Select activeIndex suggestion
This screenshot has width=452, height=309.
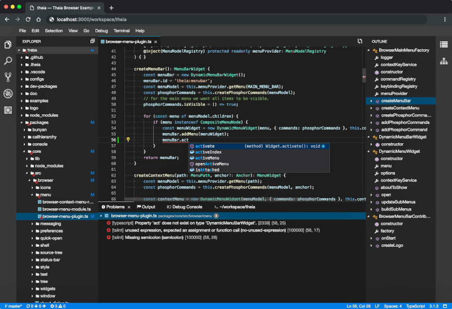pos(259,152)
